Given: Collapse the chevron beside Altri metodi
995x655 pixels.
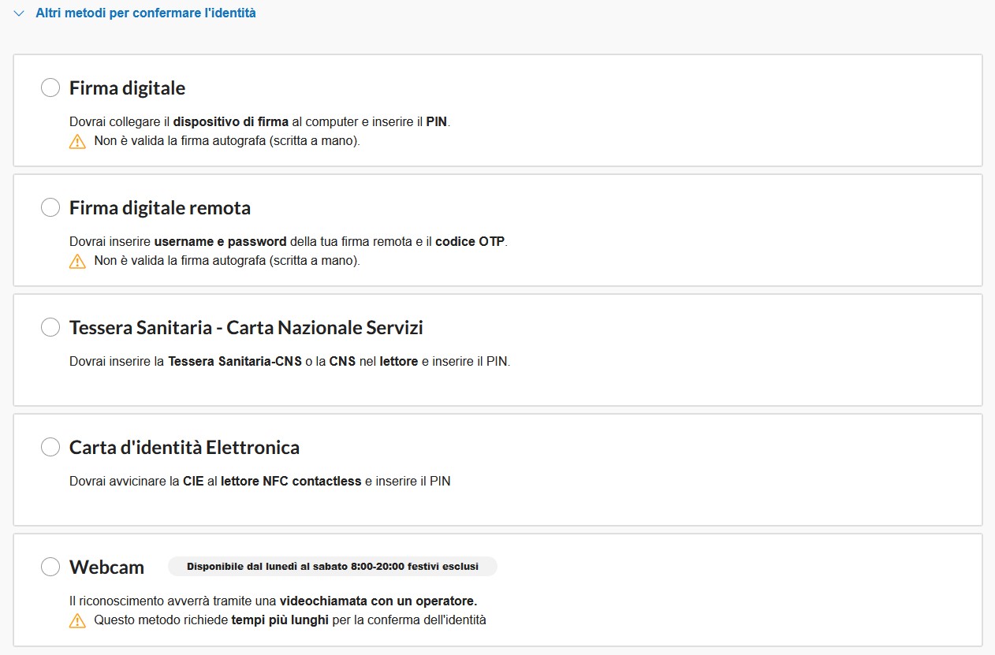Looking at the screenshot, I should click(x=19, y=13).
